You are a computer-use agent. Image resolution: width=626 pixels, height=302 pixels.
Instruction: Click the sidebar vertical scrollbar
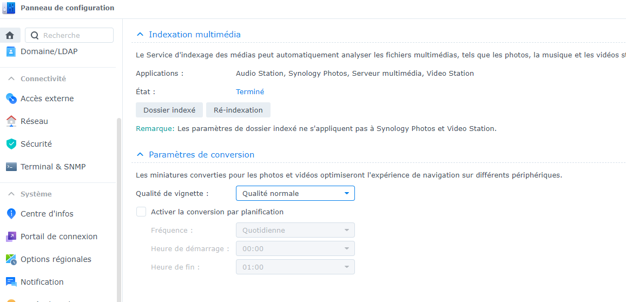[119, 206]
